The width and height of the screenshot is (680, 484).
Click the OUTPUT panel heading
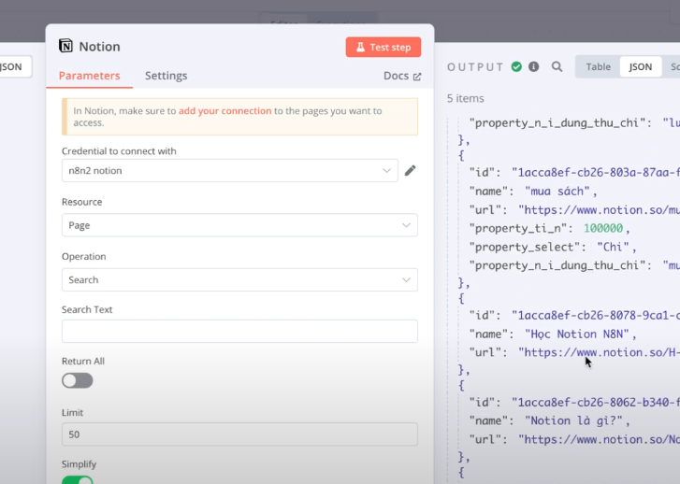click(475, 67)
